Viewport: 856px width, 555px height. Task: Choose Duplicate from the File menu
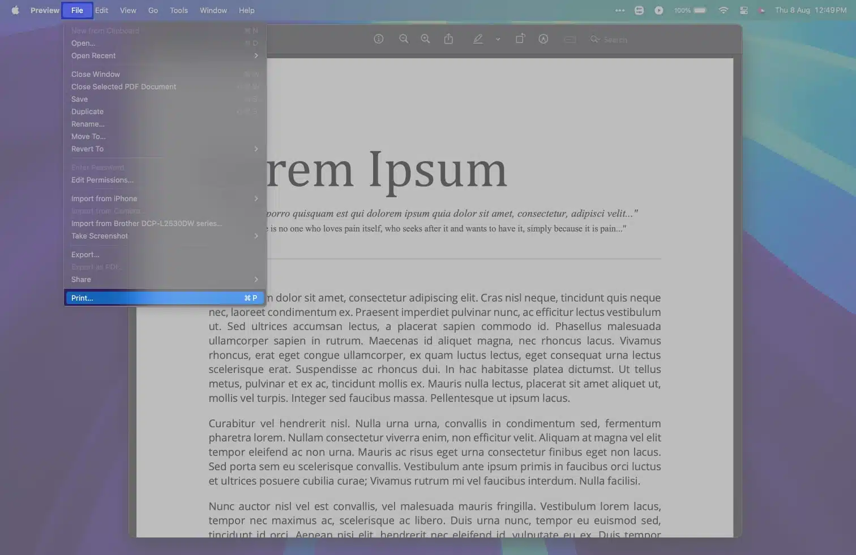click(87, 111)
